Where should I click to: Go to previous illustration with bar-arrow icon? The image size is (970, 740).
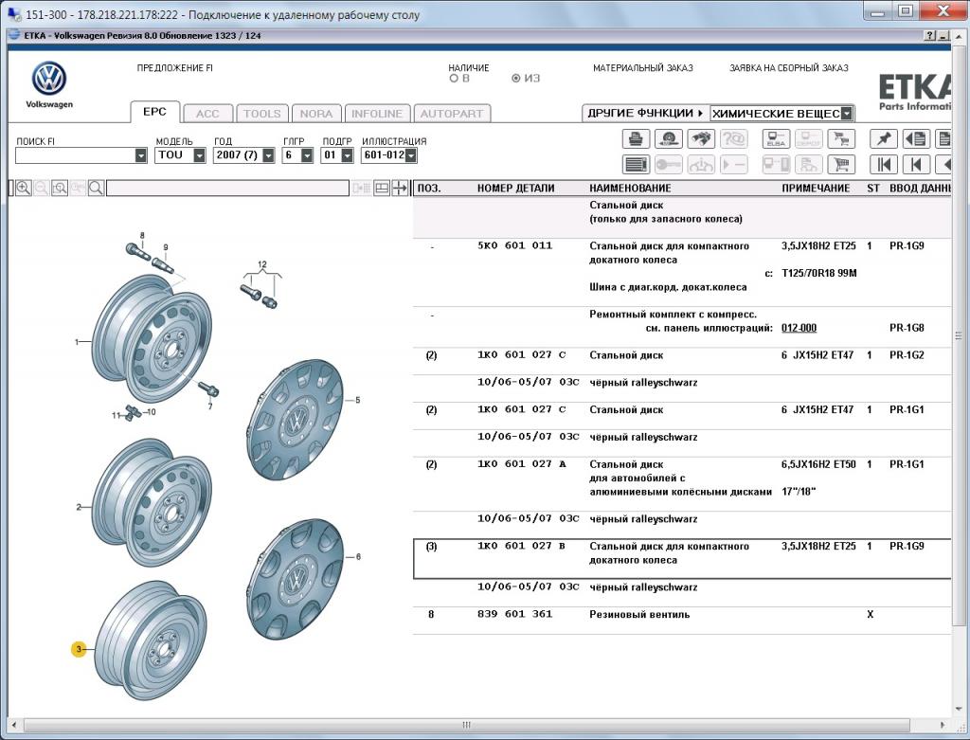(916, 165)
